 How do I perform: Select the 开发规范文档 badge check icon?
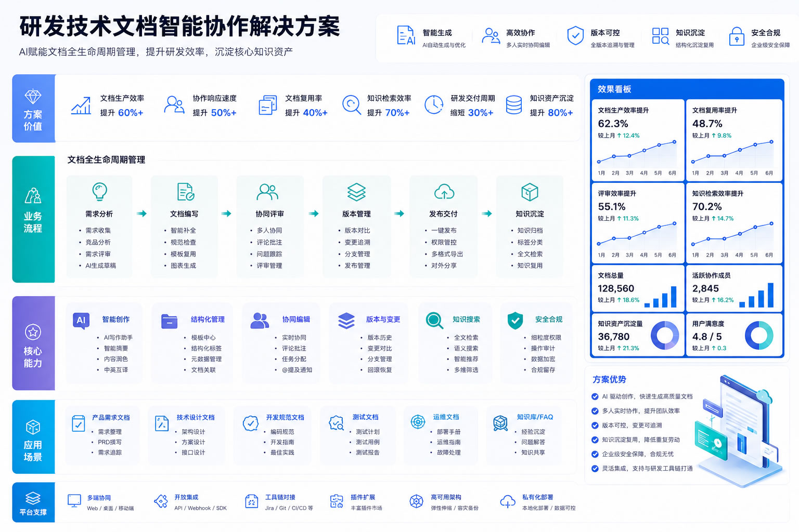tap(251, 423)
